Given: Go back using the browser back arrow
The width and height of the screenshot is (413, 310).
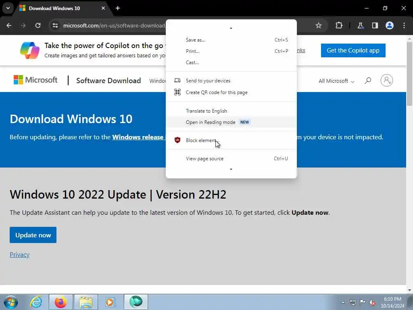Looking at the screenshot, I should pos(9,25).
